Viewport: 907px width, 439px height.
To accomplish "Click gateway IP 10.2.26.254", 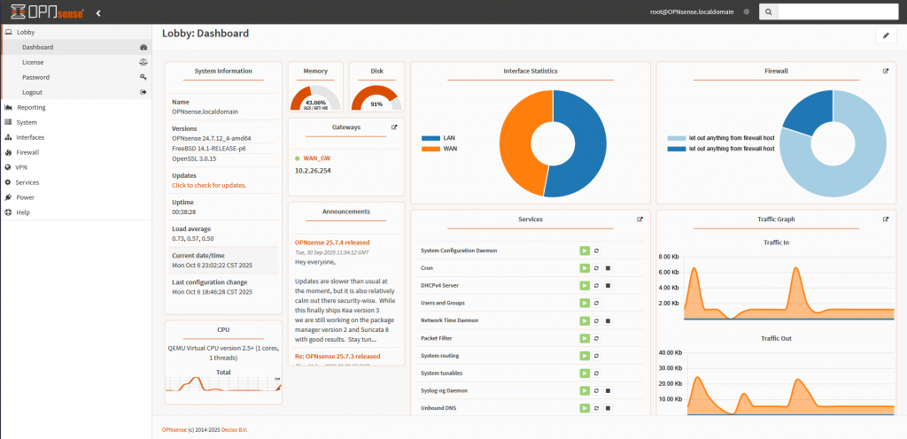I will [313, 171].
